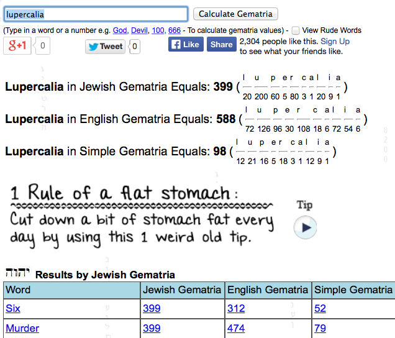This screenshot has height=338, width=395.
Task: Click the value 126 in English Gematria breakdown
Action: click(264, 129)
